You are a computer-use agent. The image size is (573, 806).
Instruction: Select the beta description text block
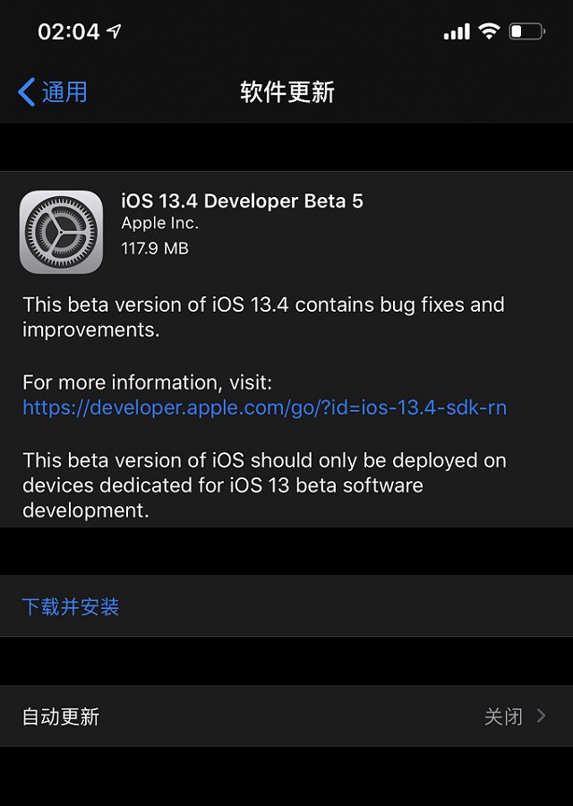[263, 318]
